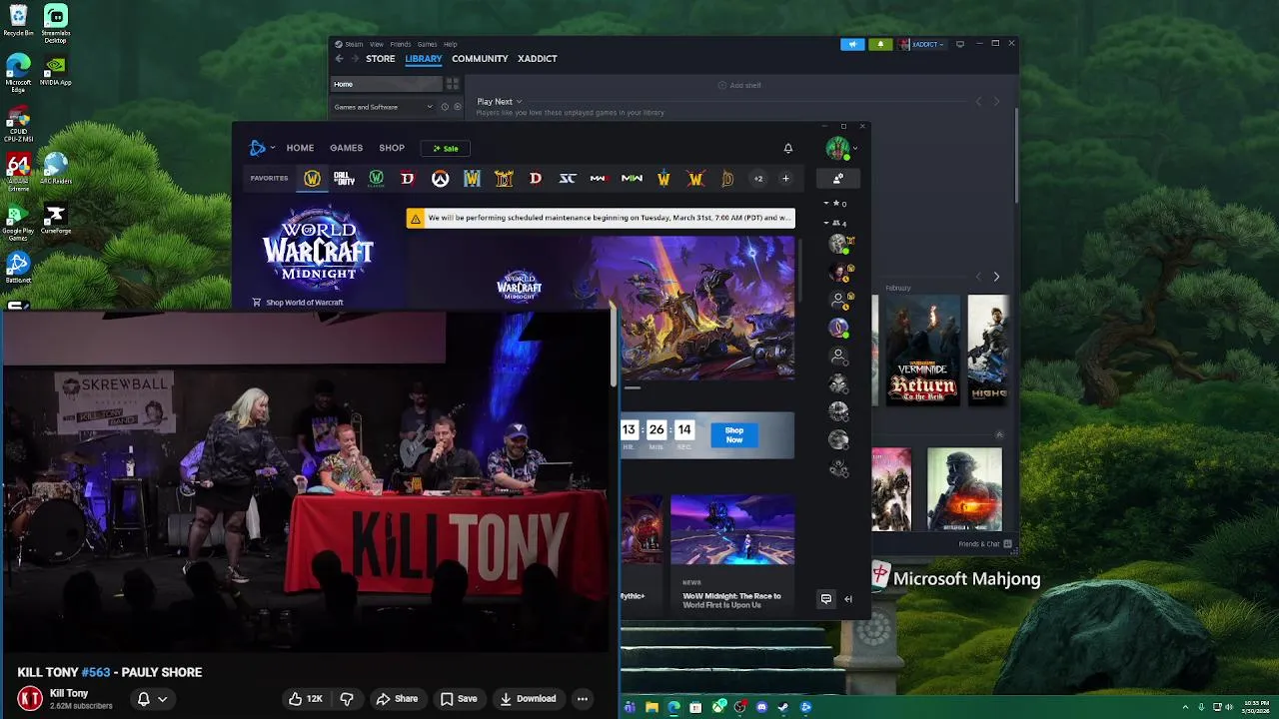Open the Steam Friends menu
1279x719 pixels.
pyautogui.click(x=400, y=44)
